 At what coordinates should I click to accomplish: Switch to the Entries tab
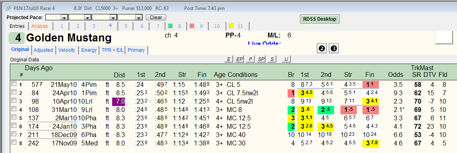pos(17,26)
